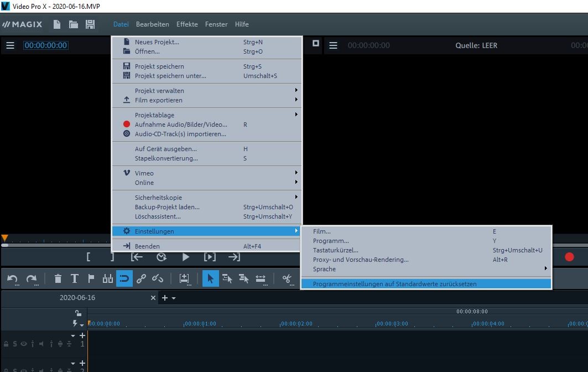Lock track 1 with the padlock

click(6, 344)
